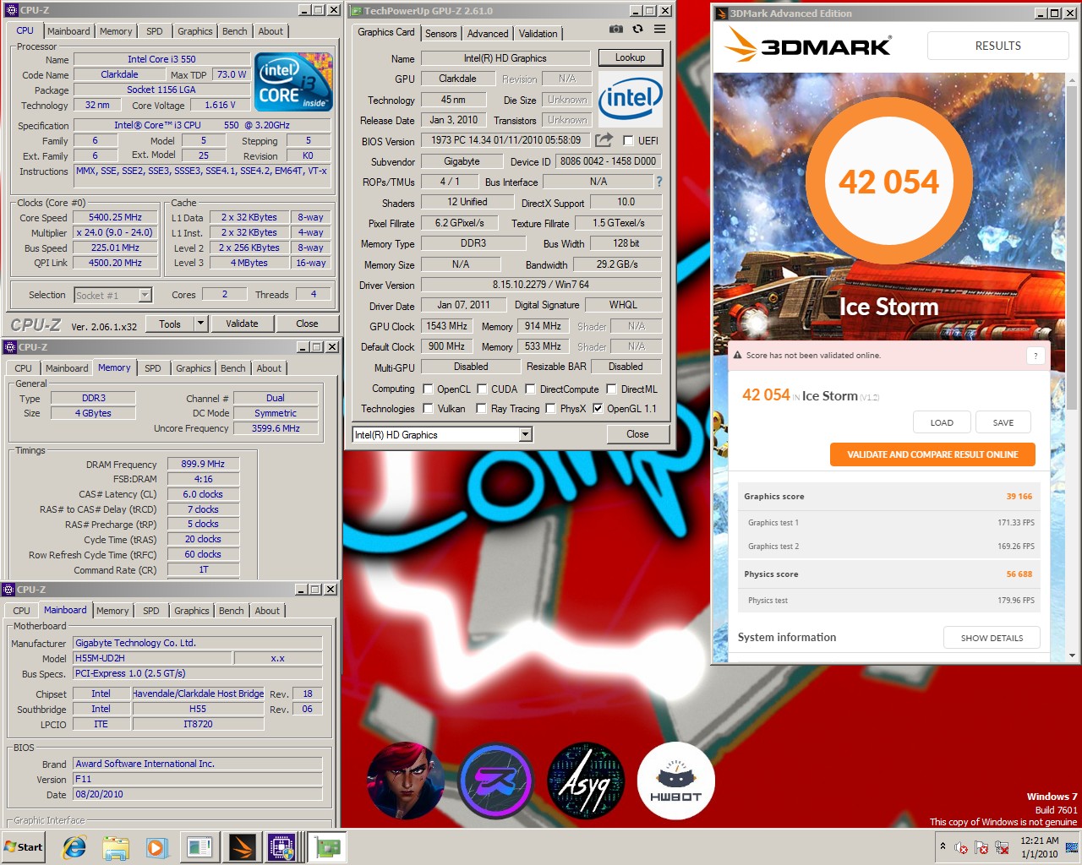
Task: Open the Validation tab in GPU-Z
Action: [x=538, y=33]
